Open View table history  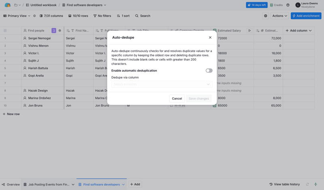pyautogui.click(x=285, y=184)
